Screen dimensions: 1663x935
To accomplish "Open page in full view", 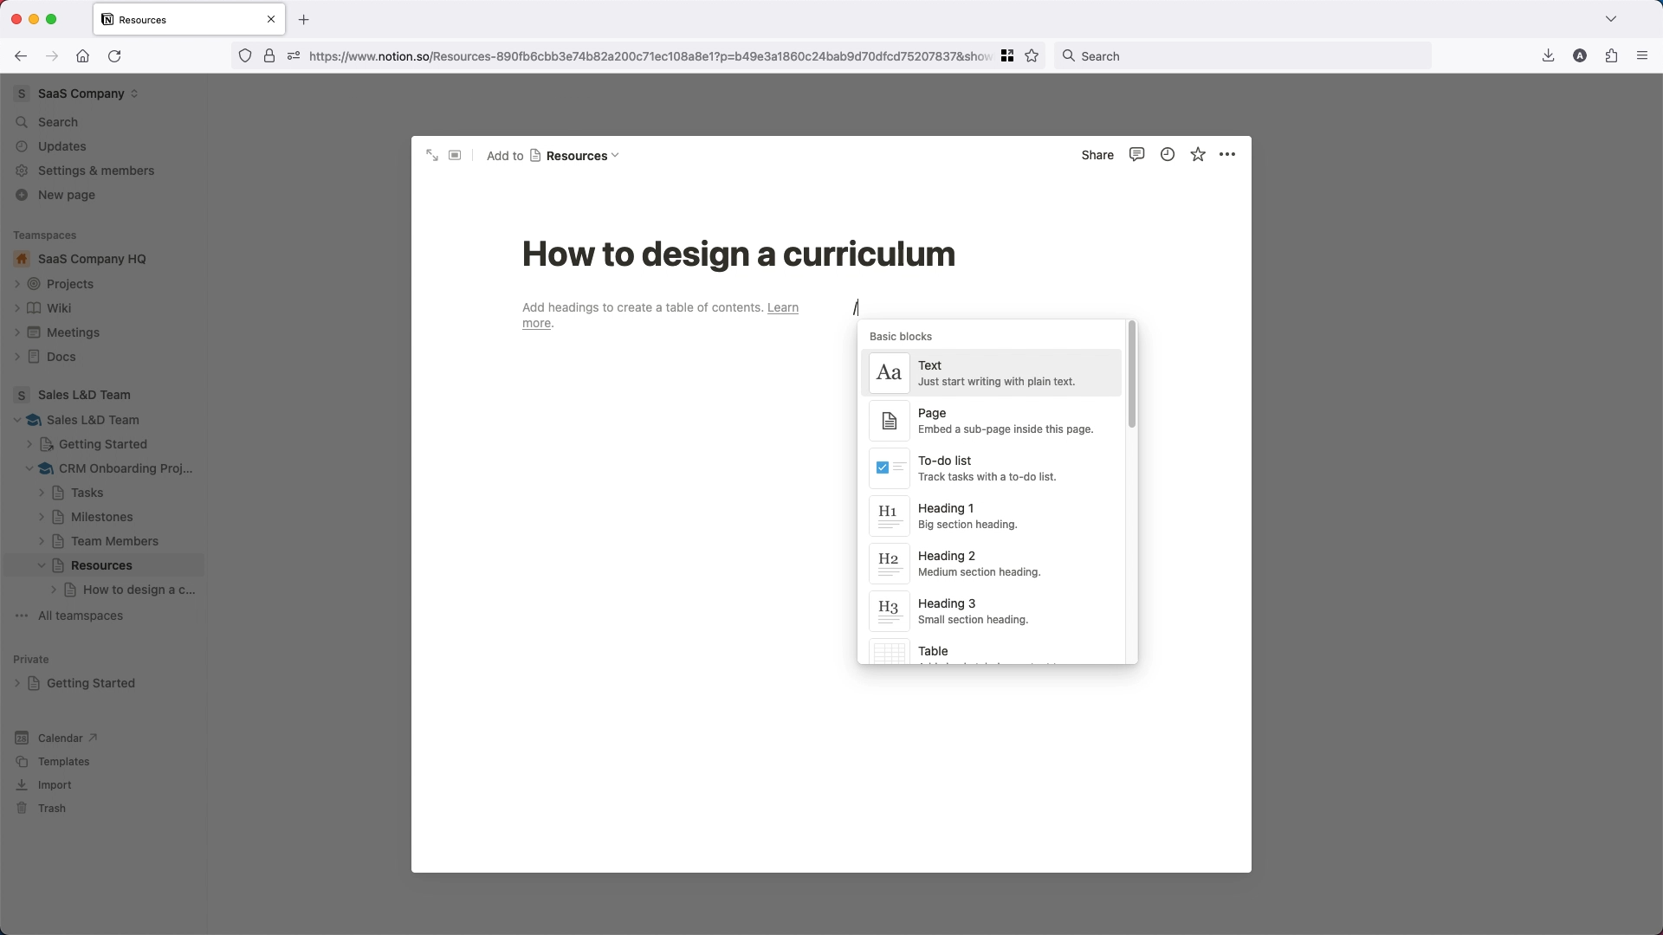I will [432, 155].
